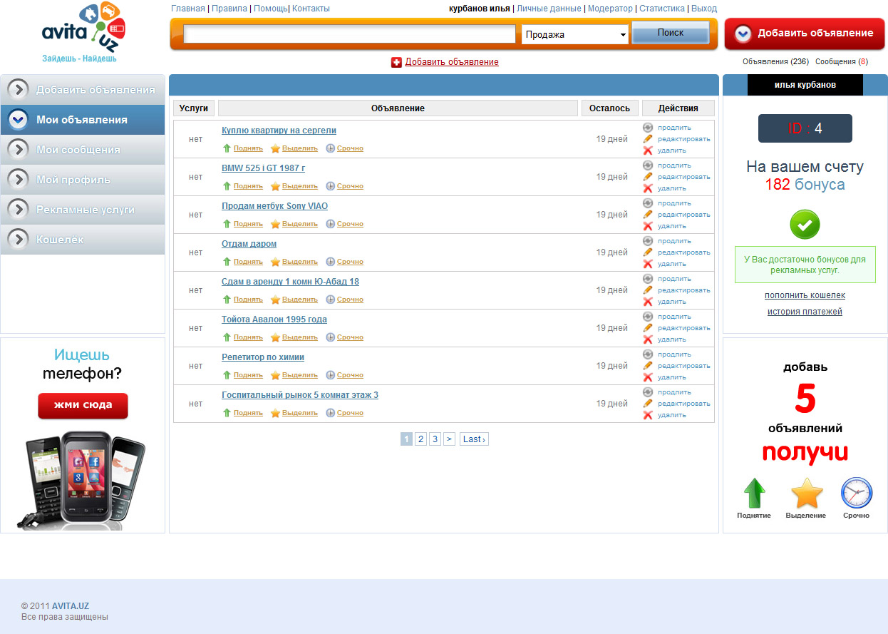The height and width of the screenshot is (634, 888).
Task: Click the Срочно clock in promo banner
Action: click(857, 494)
